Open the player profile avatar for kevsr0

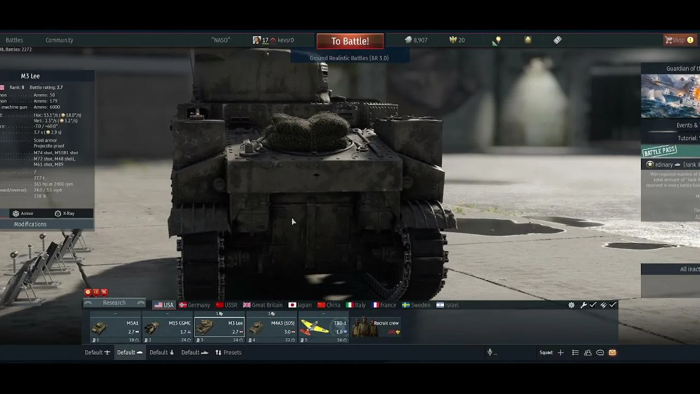click(257, 40)
